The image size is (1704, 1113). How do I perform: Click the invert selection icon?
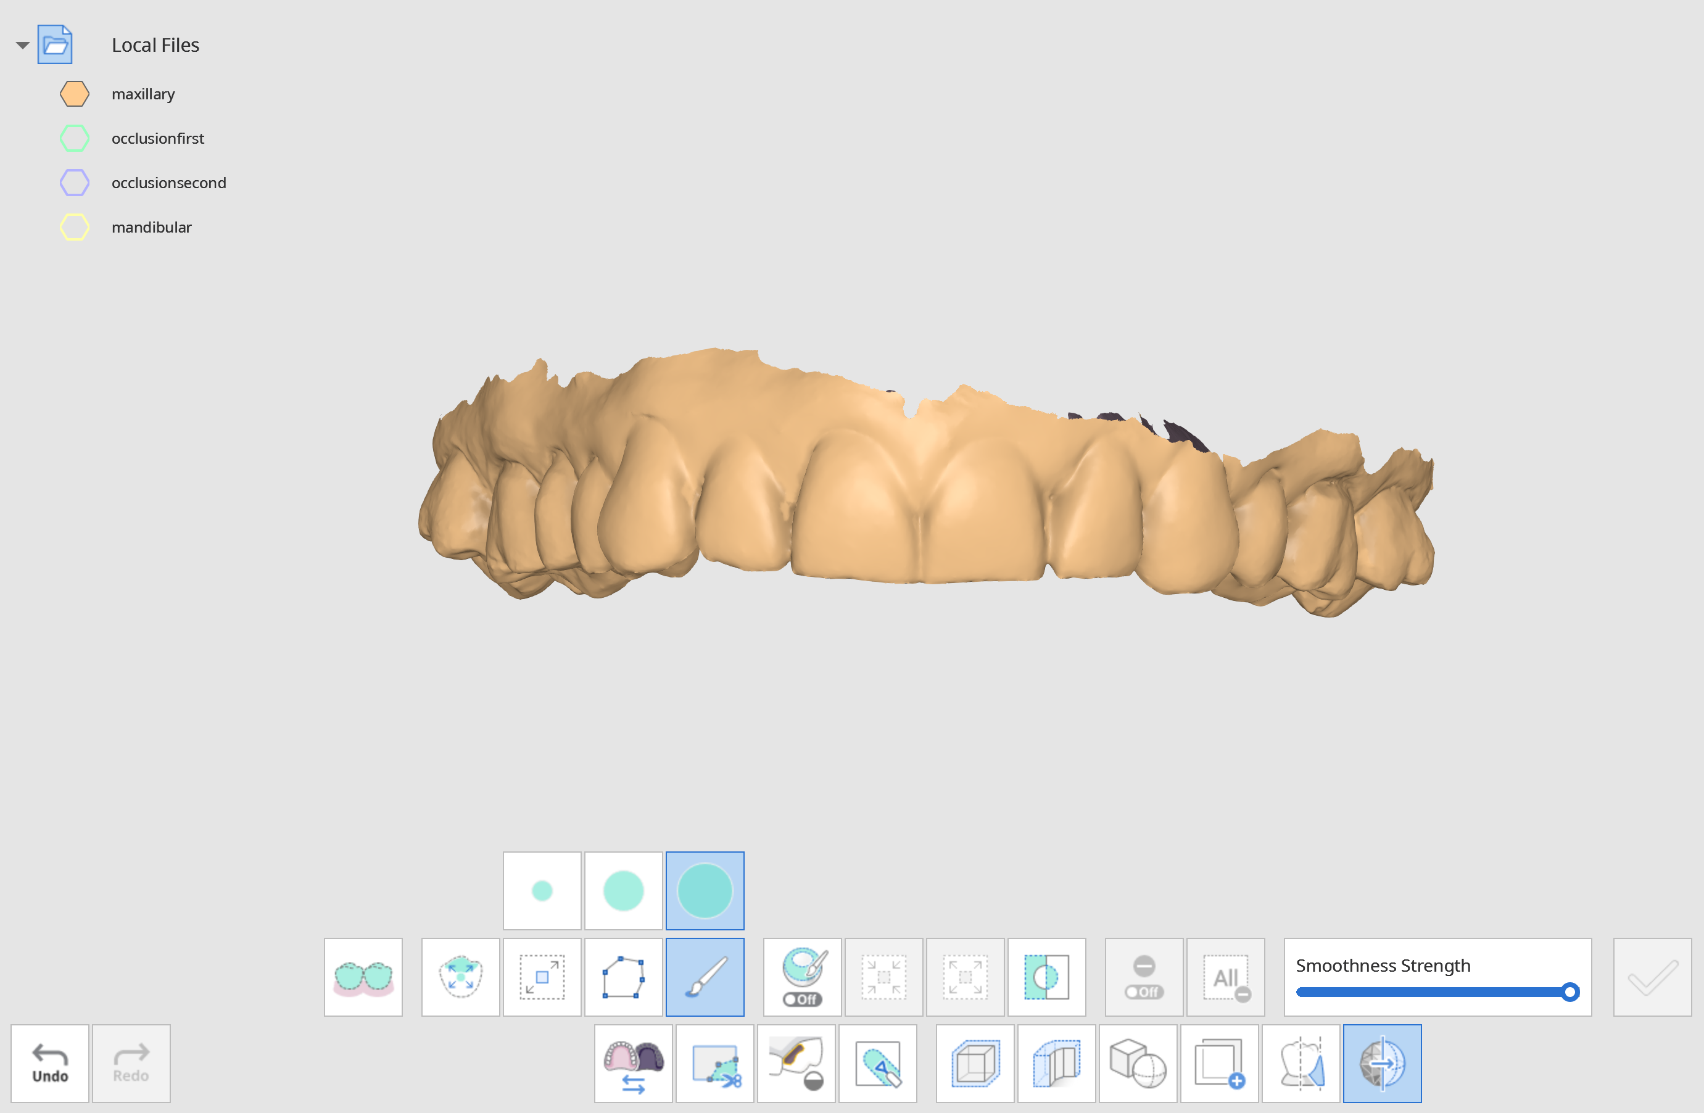(1047, 977)
